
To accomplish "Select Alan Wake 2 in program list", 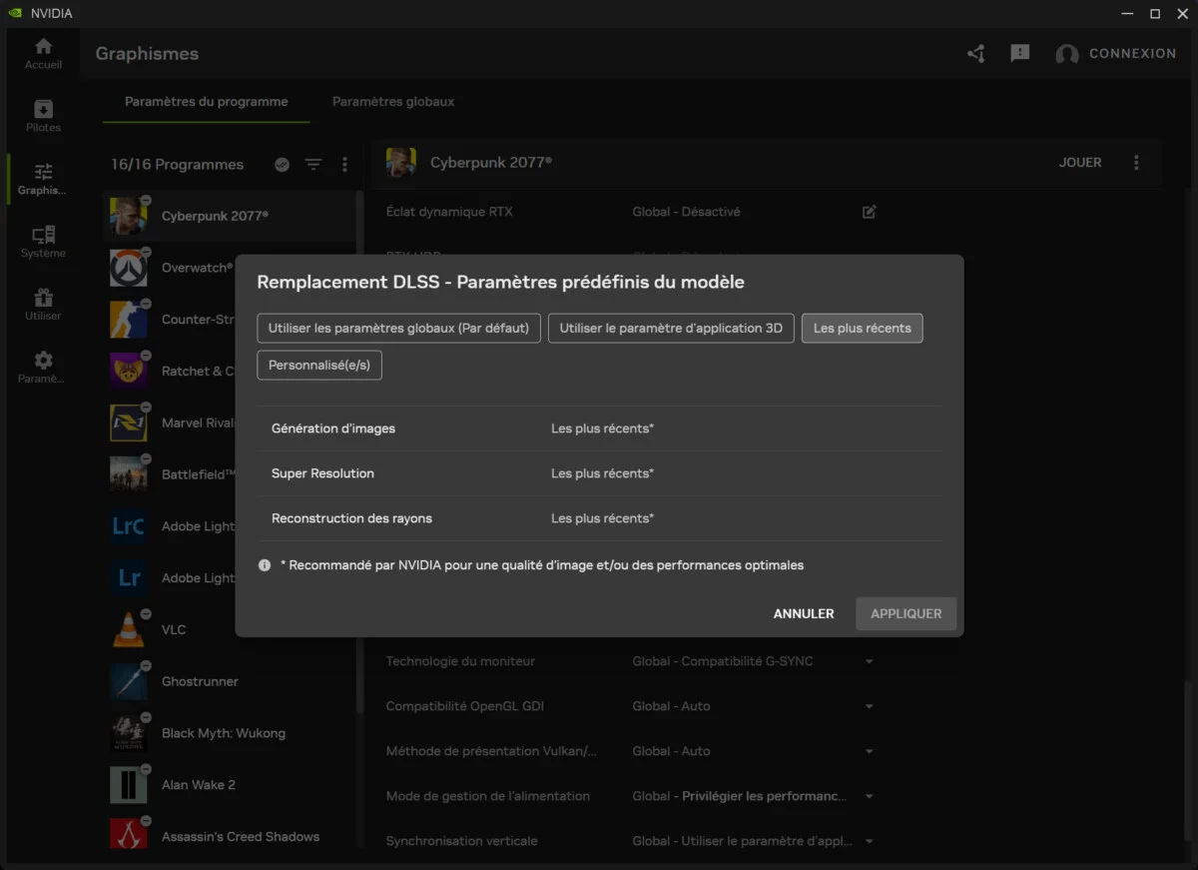I will click(199, 785).
